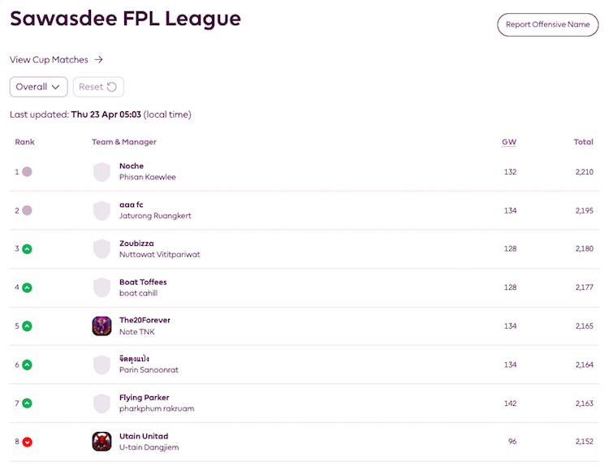The image size is (609, 466).
Task: Click The20Forever team avatar icon
Action: (x=101, y=326)
